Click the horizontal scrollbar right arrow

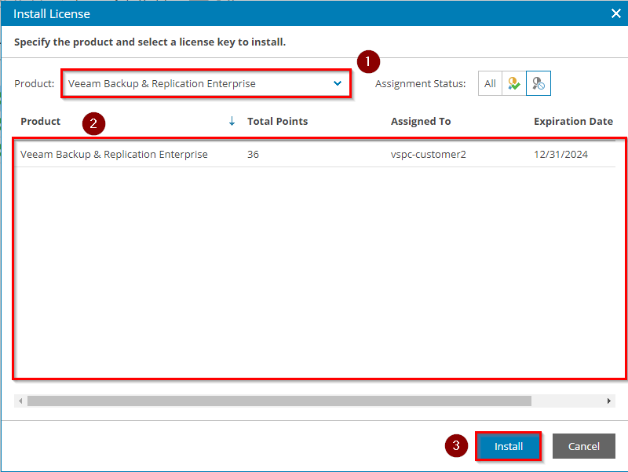click(x=609, y=401)
